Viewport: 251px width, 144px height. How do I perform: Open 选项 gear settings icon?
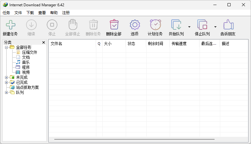(135, 25)
